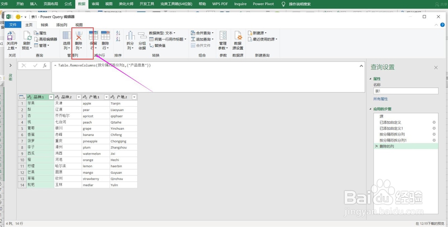Switch to 视图 tab in Power Query

click(x=79, y=25)
